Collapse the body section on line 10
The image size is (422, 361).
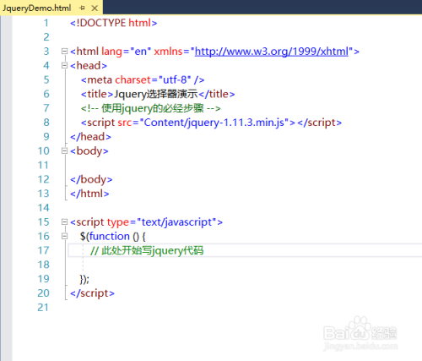[64, 150]
